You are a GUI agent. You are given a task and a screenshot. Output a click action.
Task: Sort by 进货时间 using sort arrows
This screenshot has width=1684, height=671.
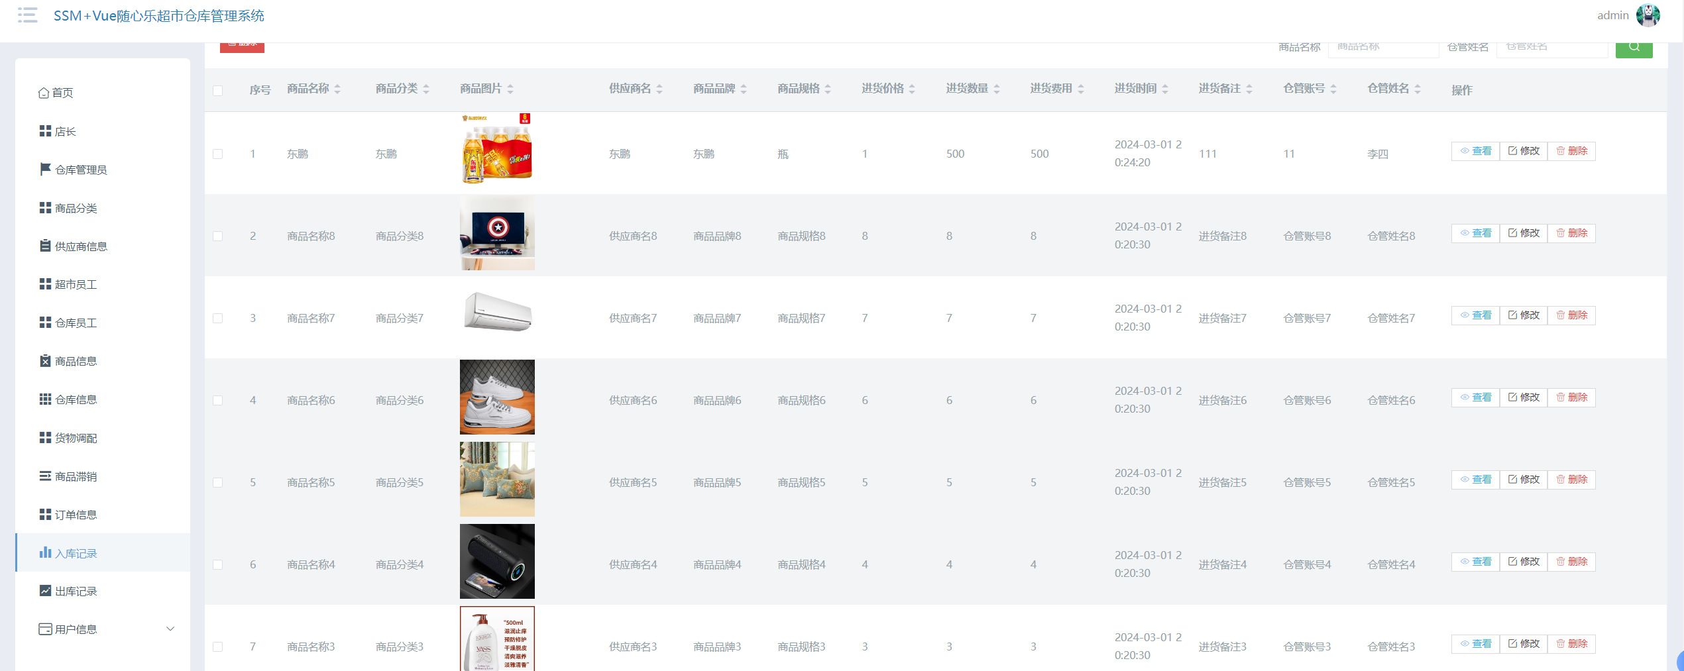click(x=1165, y=89)
